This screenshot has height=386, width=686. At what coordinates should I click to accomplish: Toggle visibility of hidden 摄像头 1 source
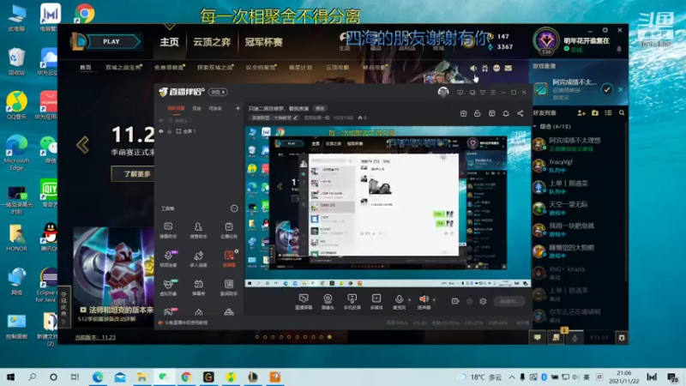click(161, 120)
